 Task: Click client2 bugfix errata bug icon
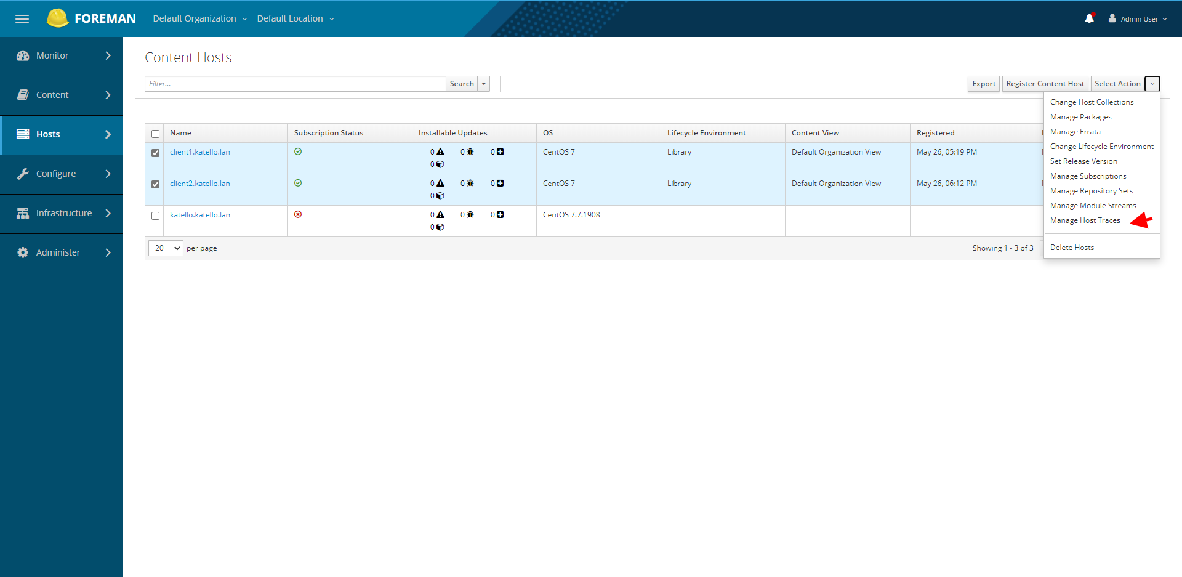(x=470, y=183)
